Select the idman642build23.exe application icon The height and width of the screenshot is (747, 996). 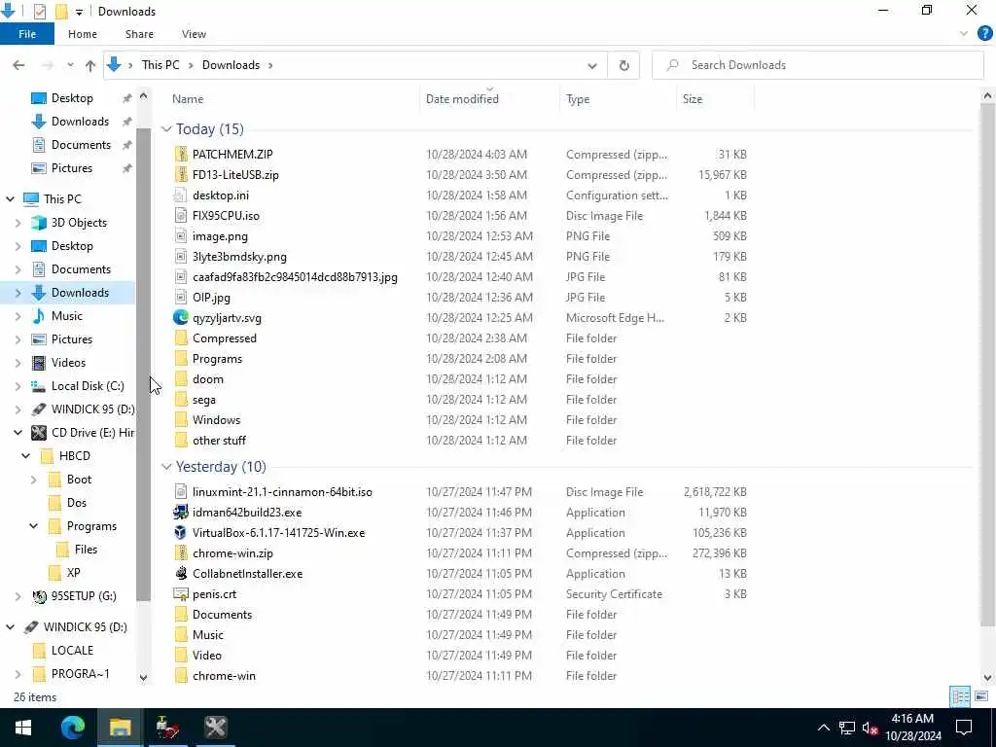(181, 512)
